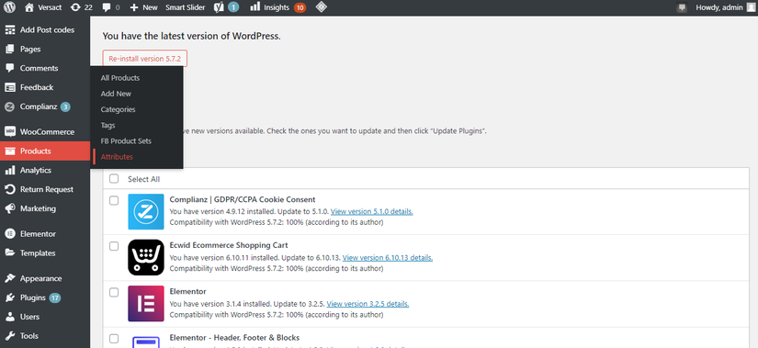Click the Complianz 3 notification badge

[x=65, y=107]
